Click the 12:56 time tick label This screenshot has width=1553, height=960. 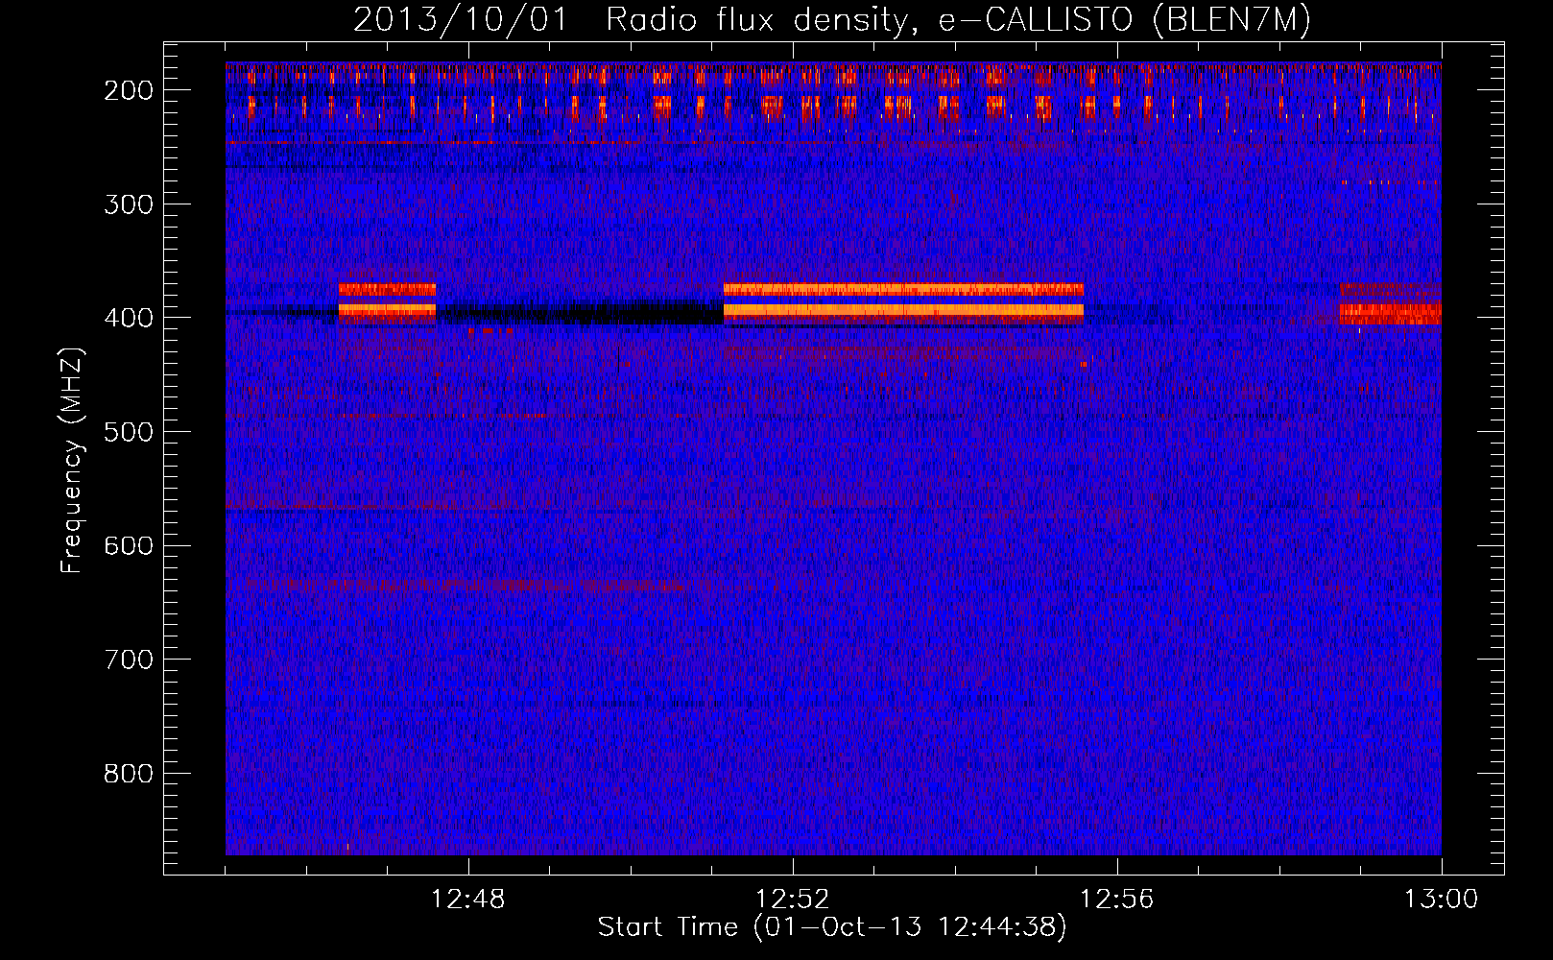pyautogui.click(x=1117, y=900)
